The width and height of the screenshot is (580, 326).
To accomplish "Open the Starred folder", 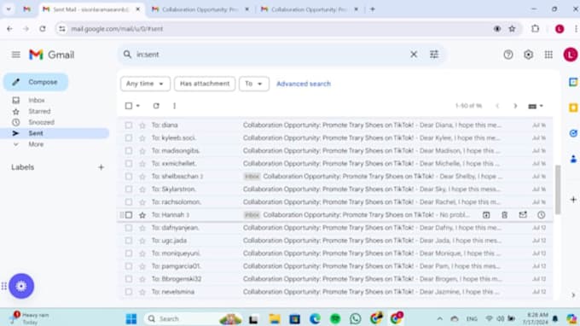I will click(x=39, y=112).
